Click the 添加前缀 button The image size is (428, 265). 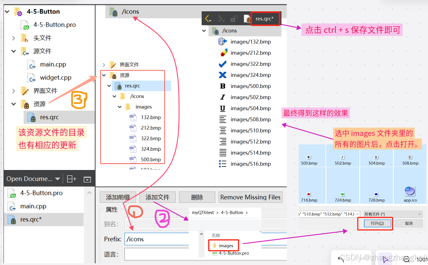click(118, 197)
